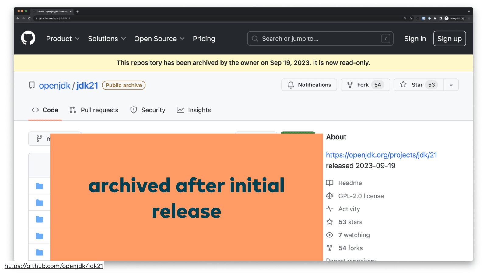The height and width of the screenshot is (274, 487).
Task: Click the Incognito profile indicator
Action: 454,18
